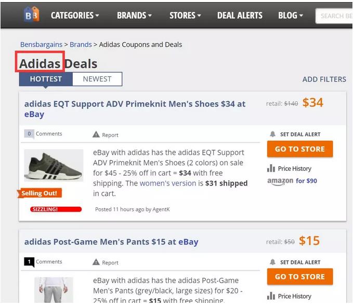354x307 pixels.
Task: Click the bell icon for Post-Game Pants alert
Action: coord(273,262)
